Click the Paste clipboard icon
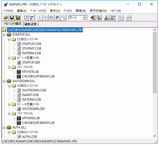Screen dimensions: 159x145 click(52, 18)
